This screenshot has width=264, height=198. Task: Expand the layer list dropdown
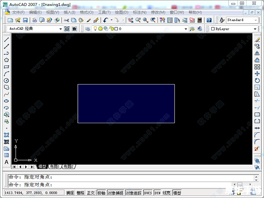[186, 29]
